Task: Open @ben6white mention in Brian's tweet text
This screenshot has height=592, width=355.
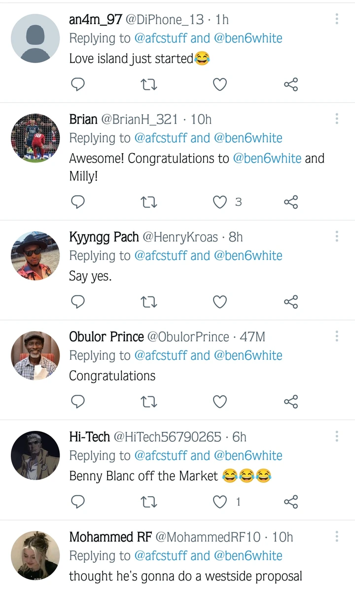Action: (x=267, y=159)
